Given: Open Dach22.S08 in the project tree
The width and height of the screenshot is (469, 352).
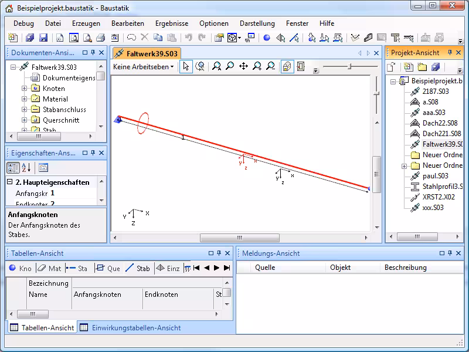Looking at the screenshot, I should pos(440,123).
